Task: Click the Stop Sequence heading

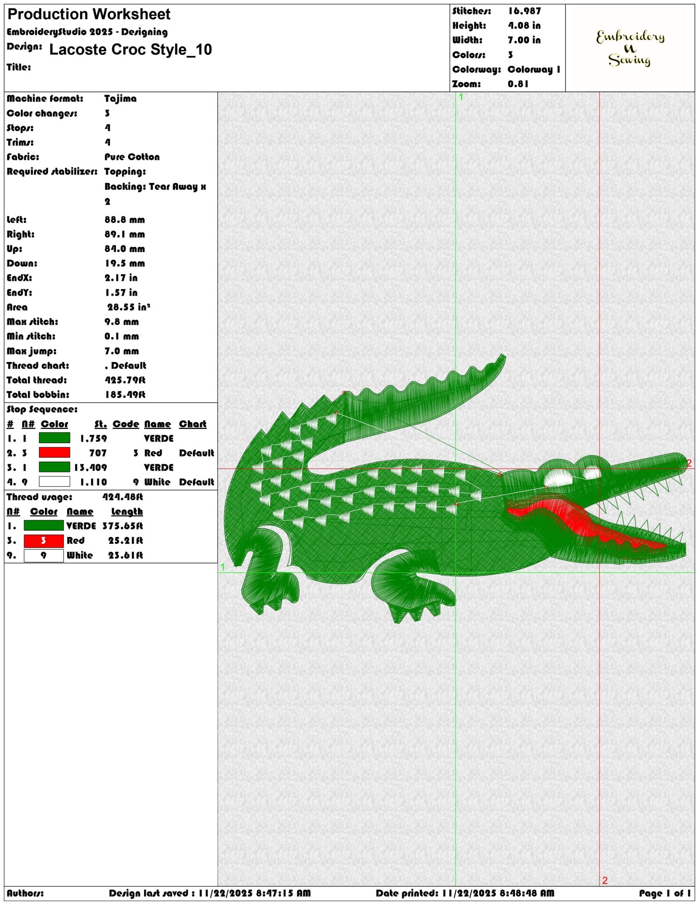Action: coord(42,409)
